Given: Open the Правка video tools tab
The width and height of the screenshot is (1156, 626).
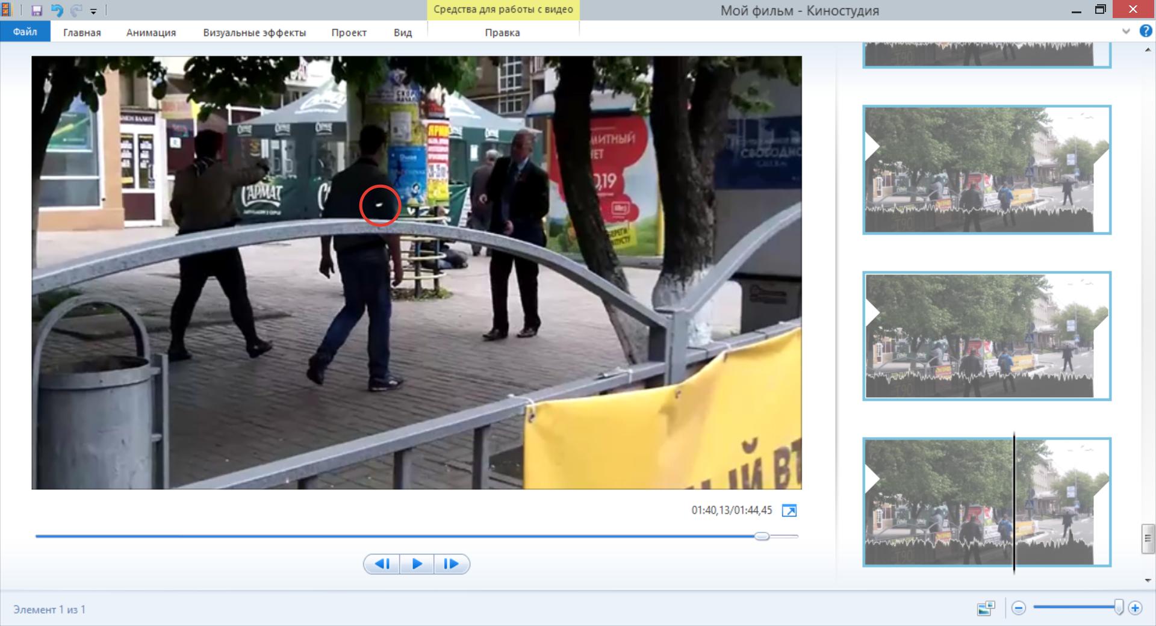Looking at the screenshot, I should click(502, 33).
